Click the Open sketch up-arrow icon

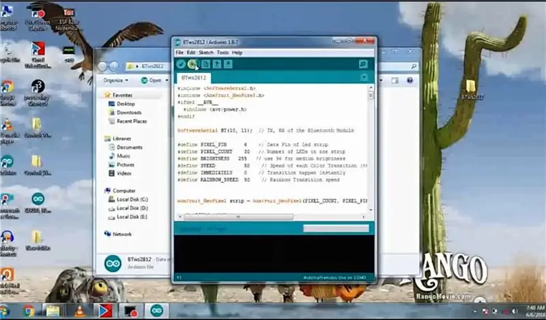[x=217, y=64]
